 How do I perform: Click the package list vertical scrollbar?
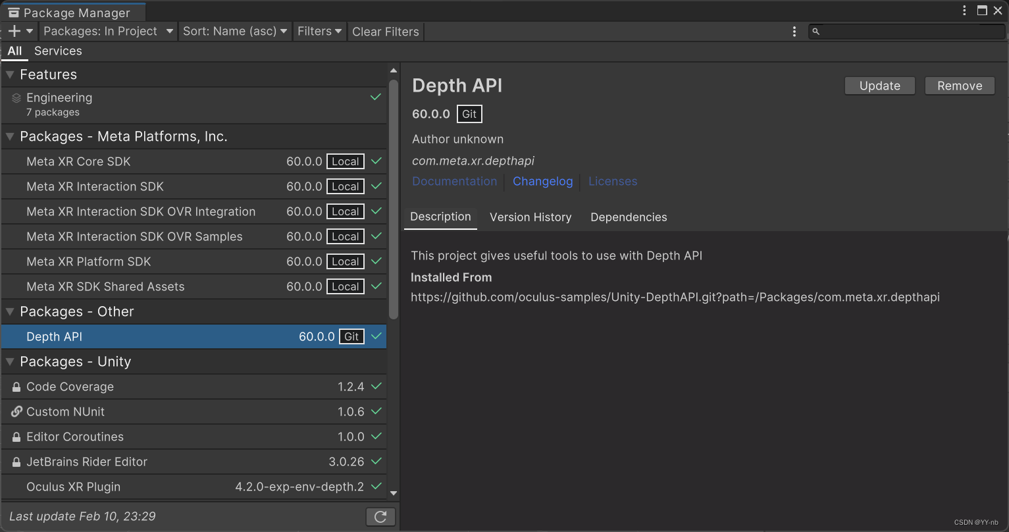394,199
